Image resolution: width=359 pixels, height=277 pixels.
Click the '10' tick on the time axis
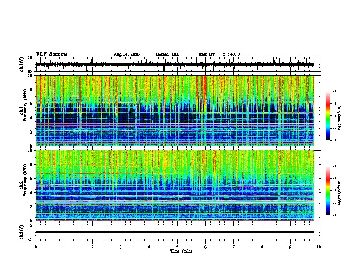tap(319, 247)
